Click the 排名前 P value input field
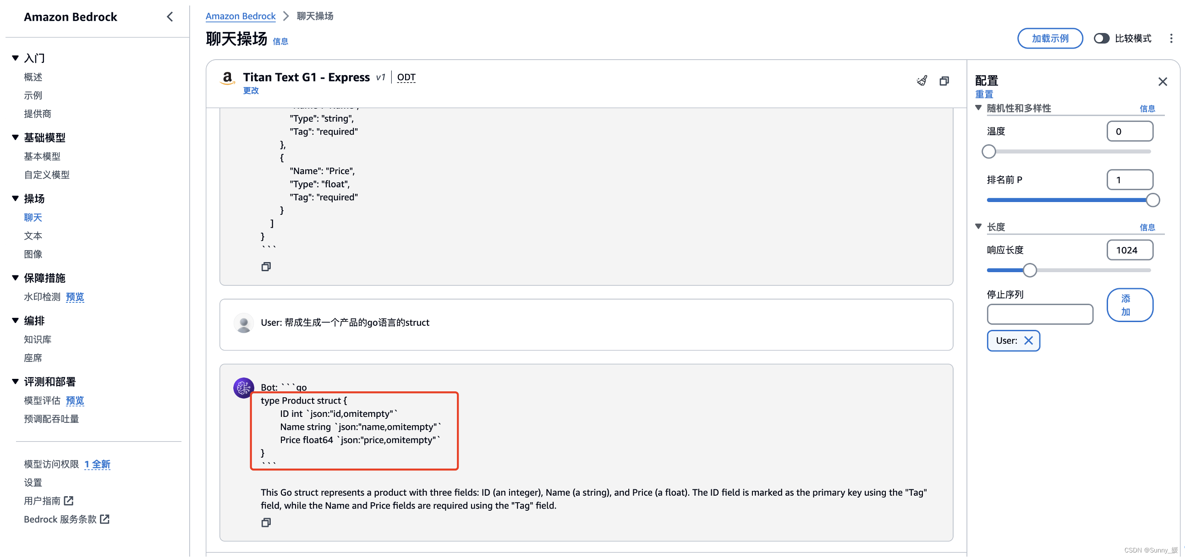Viewport: 1185px width, 558px height. click(1130, 180)
